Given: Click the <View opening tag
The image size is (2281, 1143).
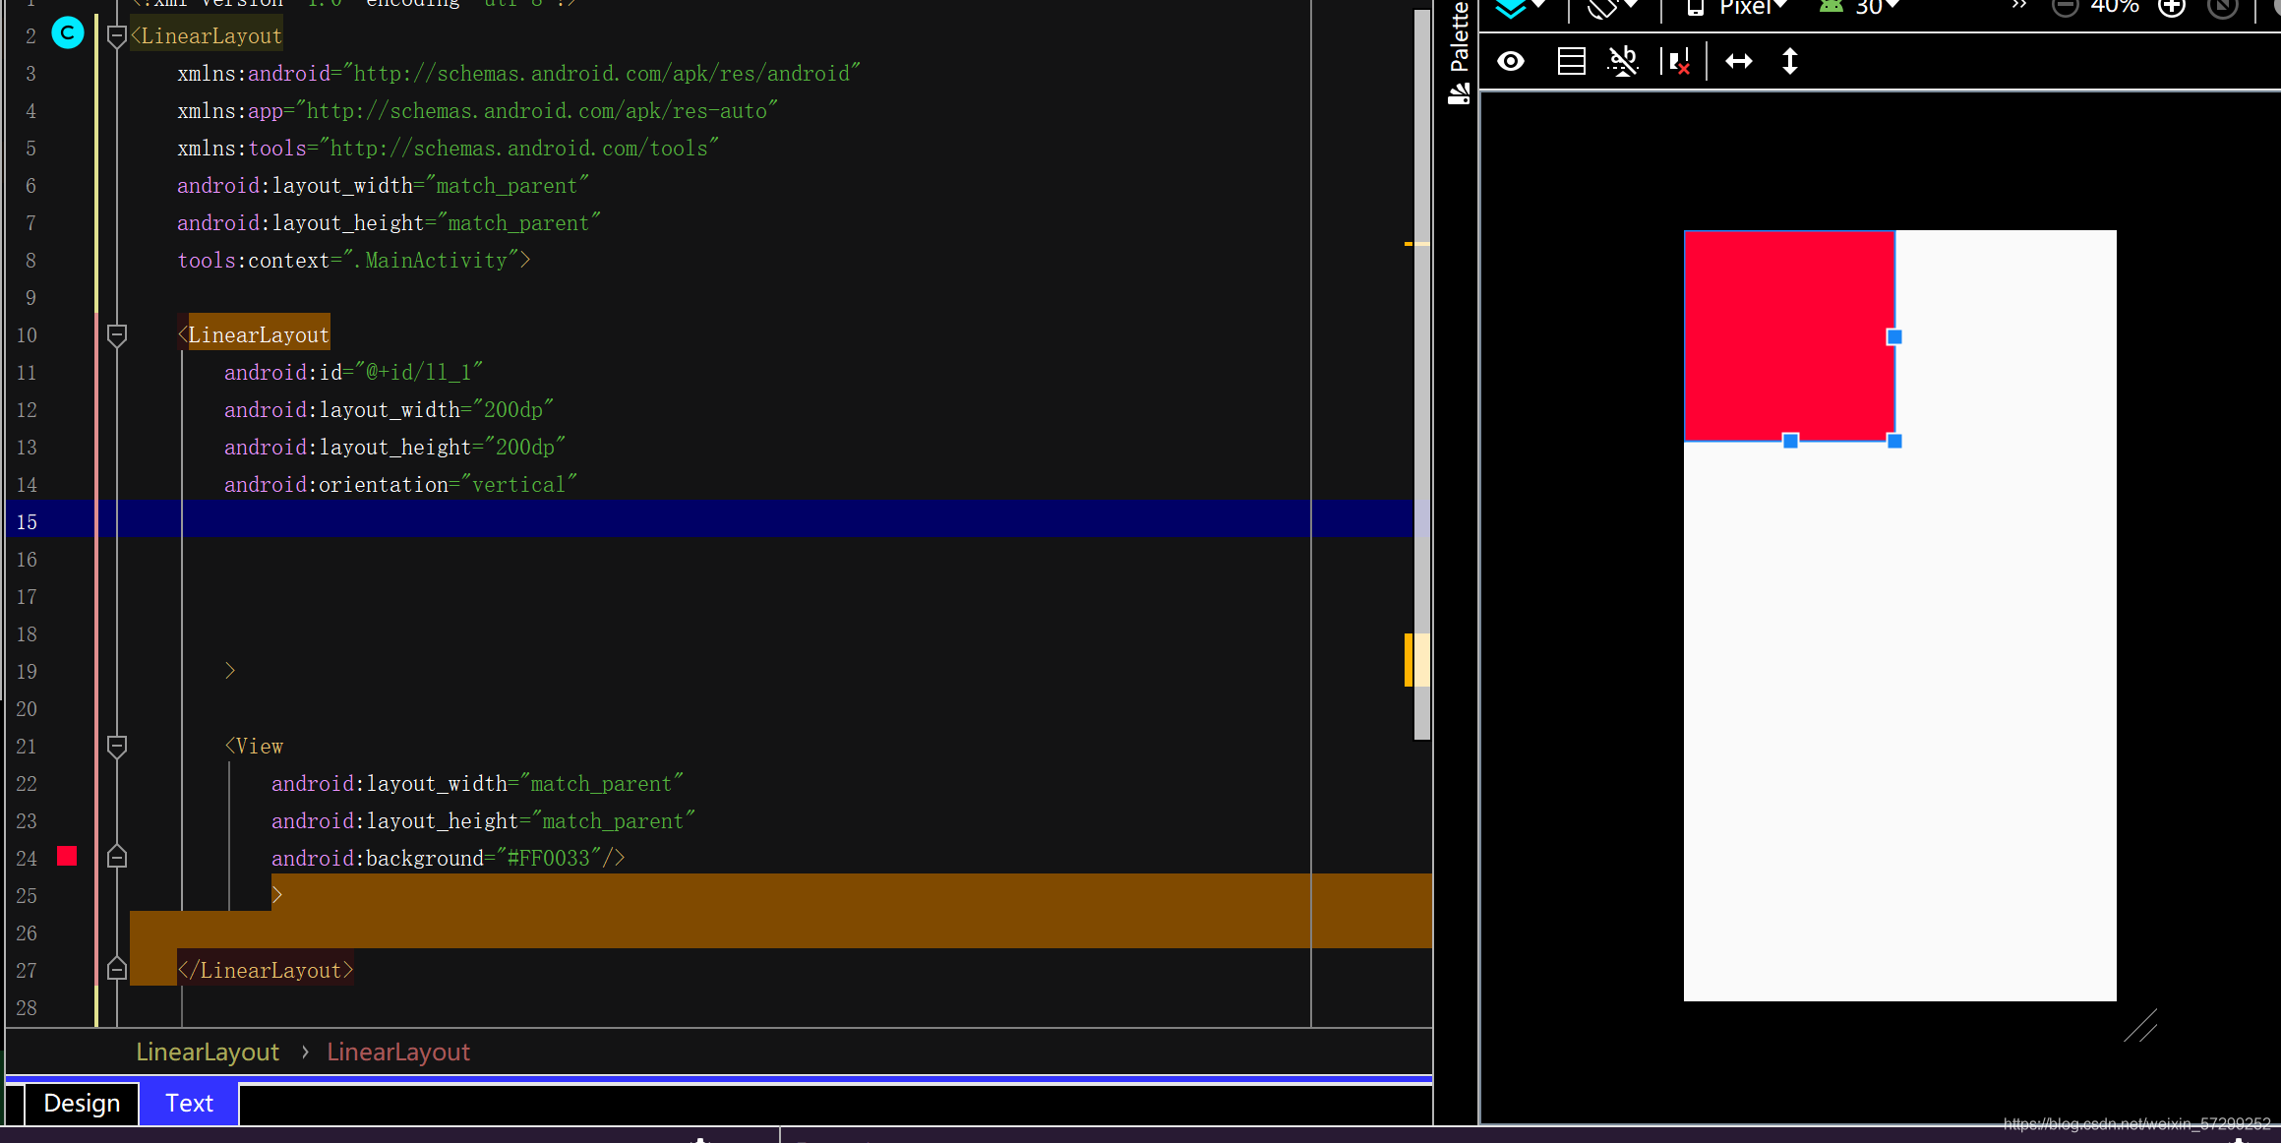Looking at the screenshot, I should pyautogui.click(x=254, y=747).
